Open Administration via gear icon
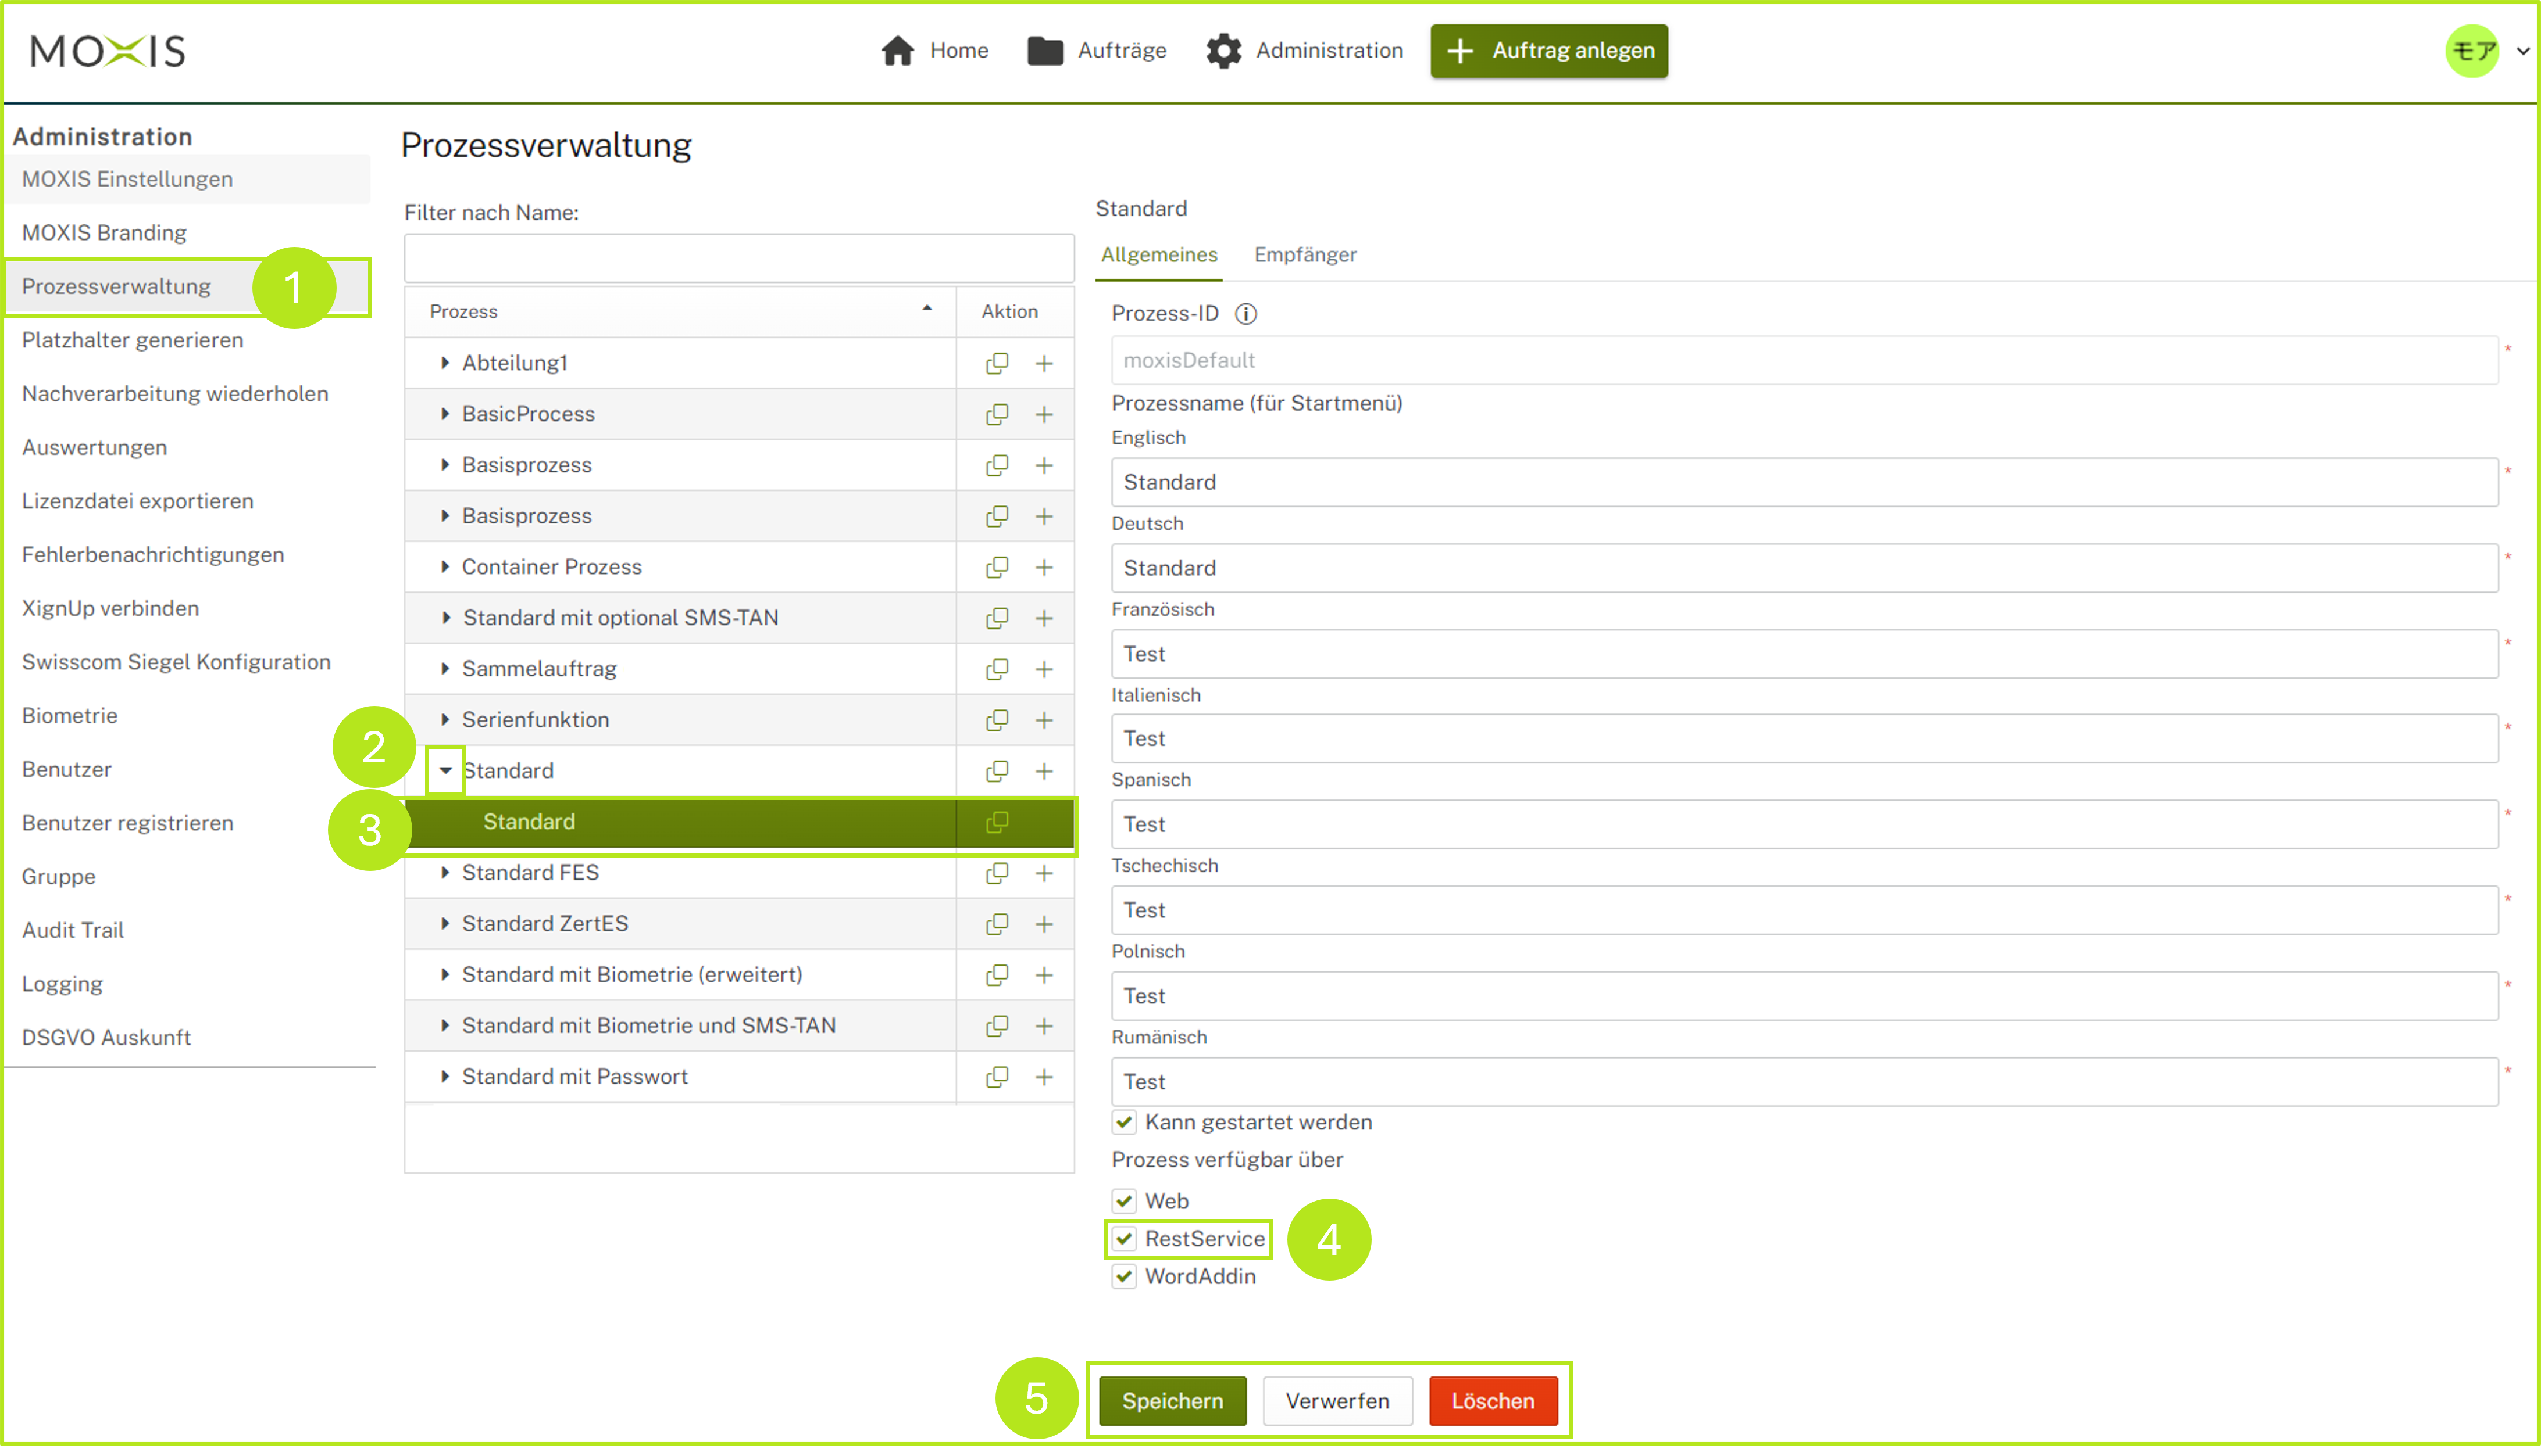The width and height of the screenshot is (2541, 1456). pyautogui.click(x=1223, y=50)
